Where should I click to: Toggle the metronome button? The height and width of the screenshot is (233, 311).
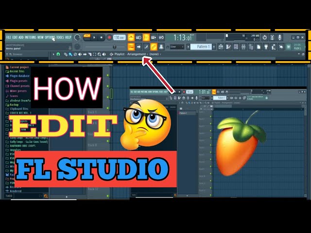[x=131, y=37]
